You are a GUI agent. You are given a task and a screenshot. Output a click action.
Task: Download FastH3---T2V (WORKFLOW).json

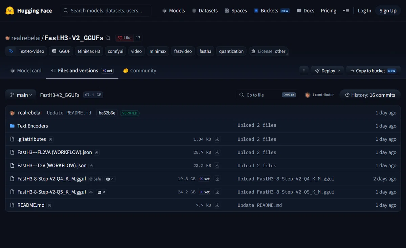pos(217,166)
